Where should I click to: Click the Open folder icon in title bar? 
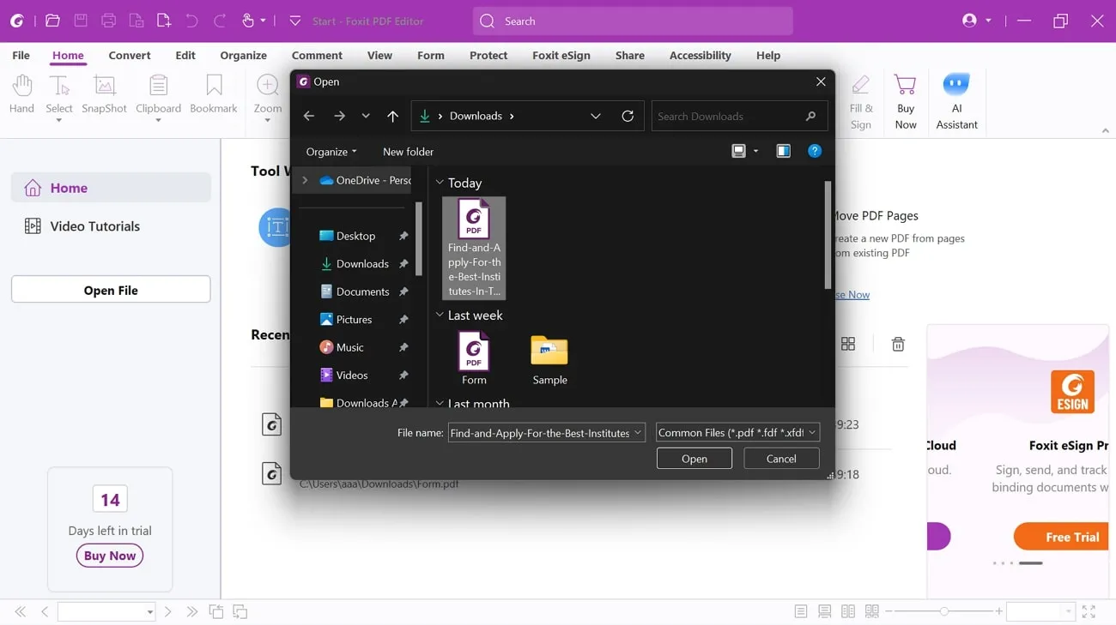[x=52, y=21]
